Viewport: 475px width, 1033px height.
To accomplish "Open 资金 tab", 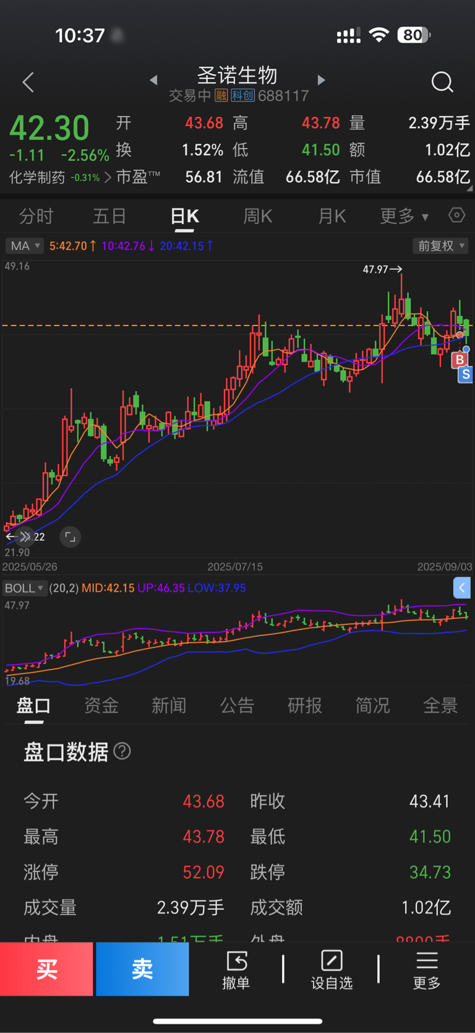I will (x=101, y=706).
